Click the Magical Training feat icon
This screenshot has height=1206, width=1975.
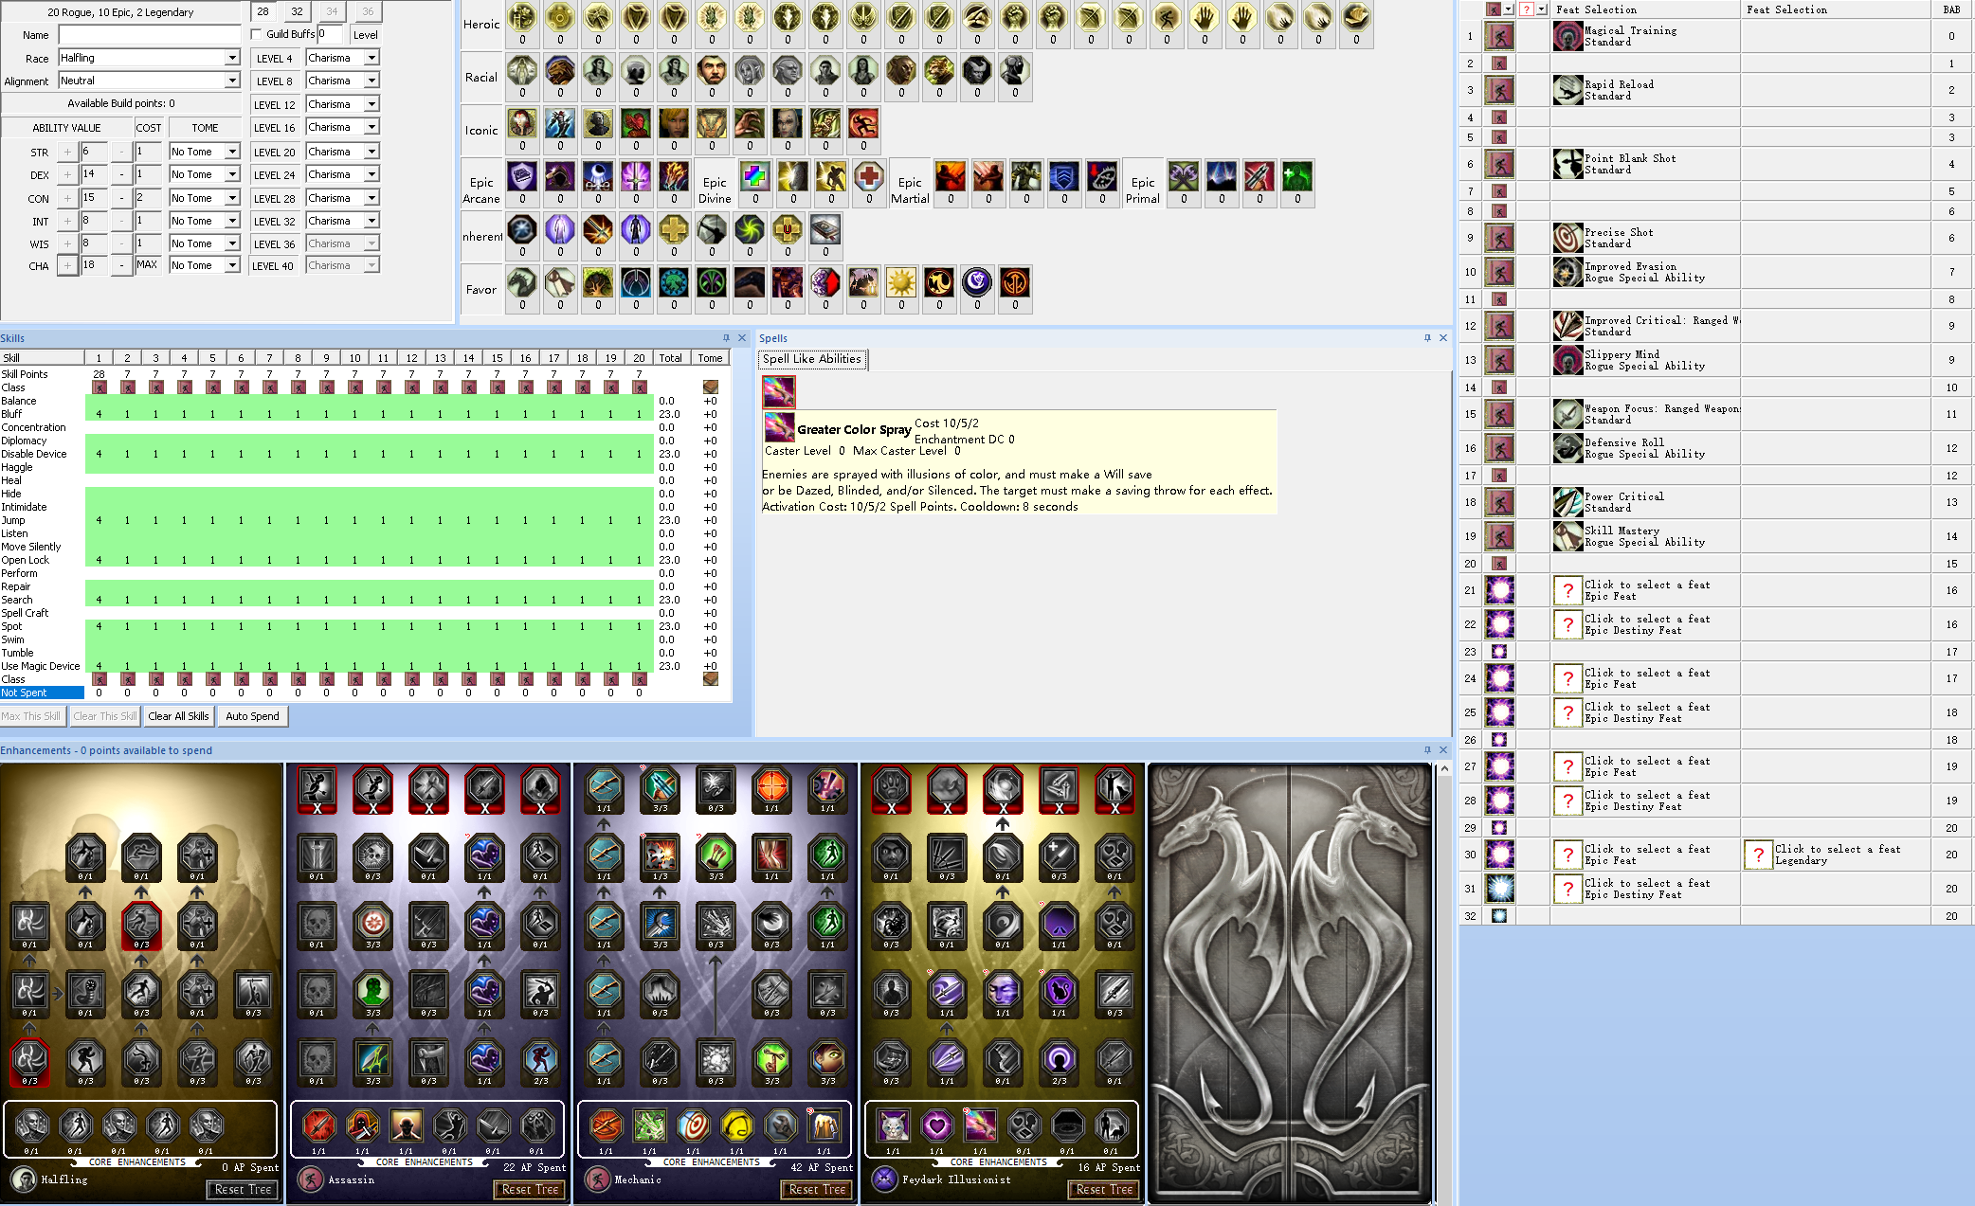[x=1567, y=36]
